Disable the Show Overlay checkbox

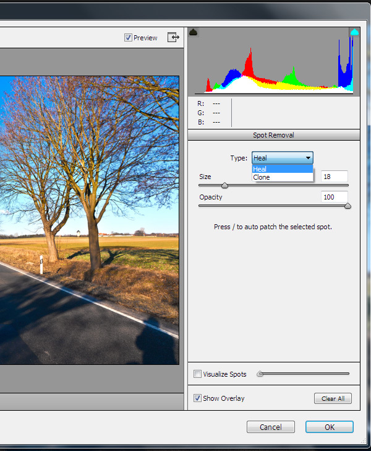197,398
